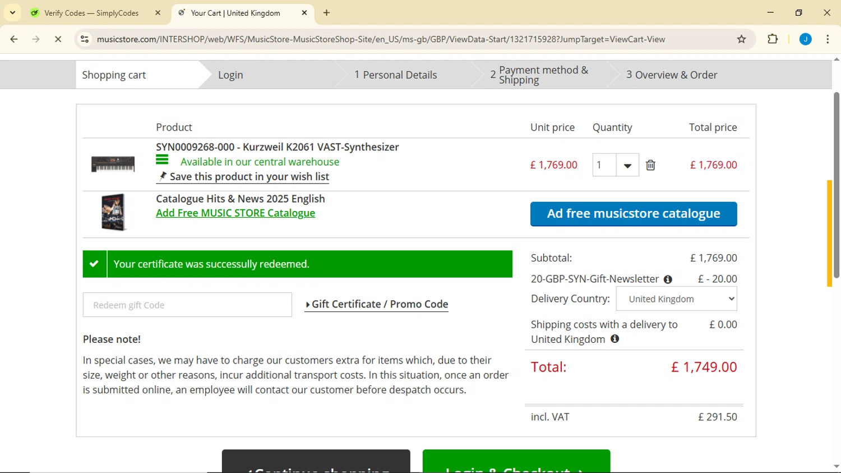
Task: Open the browser extensions menu
Action: click(773, 39)
